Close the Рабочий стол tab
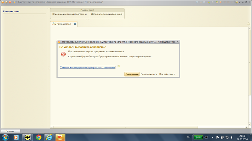The width and height of the screenshot is (252, 141). [x=75, y=24]
